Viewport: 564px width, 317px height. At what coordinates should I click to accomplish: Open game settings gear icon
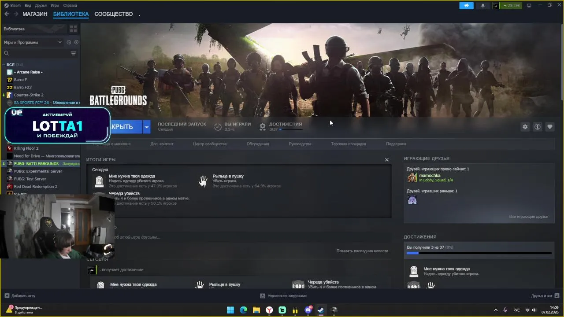[525, 127]
